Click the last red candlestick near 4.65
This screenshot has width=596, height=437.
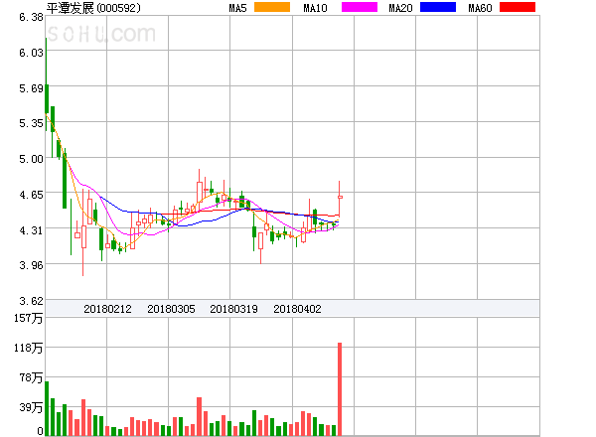click(x=340, y=197)
